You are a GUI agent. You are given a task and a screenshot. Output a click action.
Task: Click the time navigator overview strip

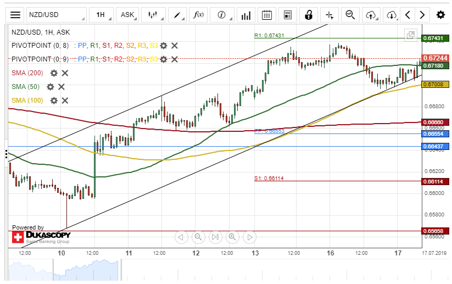pos(220,269)
